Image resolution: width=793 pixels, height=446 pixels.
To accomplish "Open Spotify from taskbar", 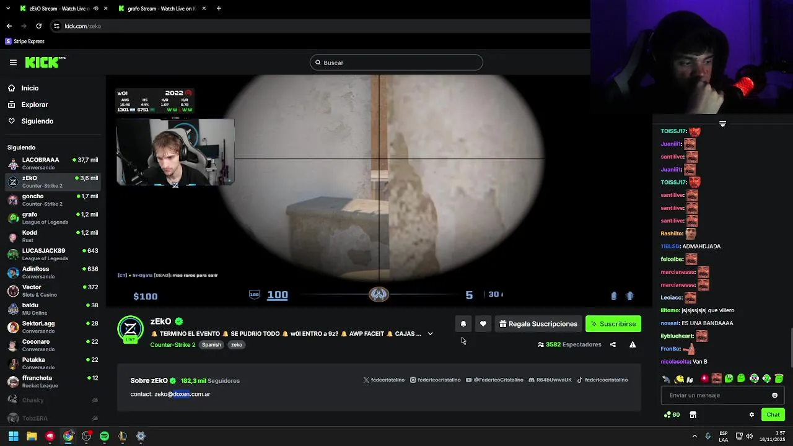I will pyautogui.click(x=104, y=436).
